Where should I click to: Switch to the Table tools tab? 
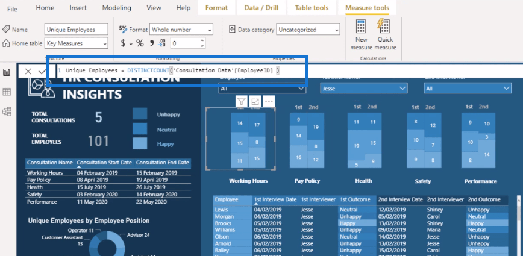click(x=312, y=8)
